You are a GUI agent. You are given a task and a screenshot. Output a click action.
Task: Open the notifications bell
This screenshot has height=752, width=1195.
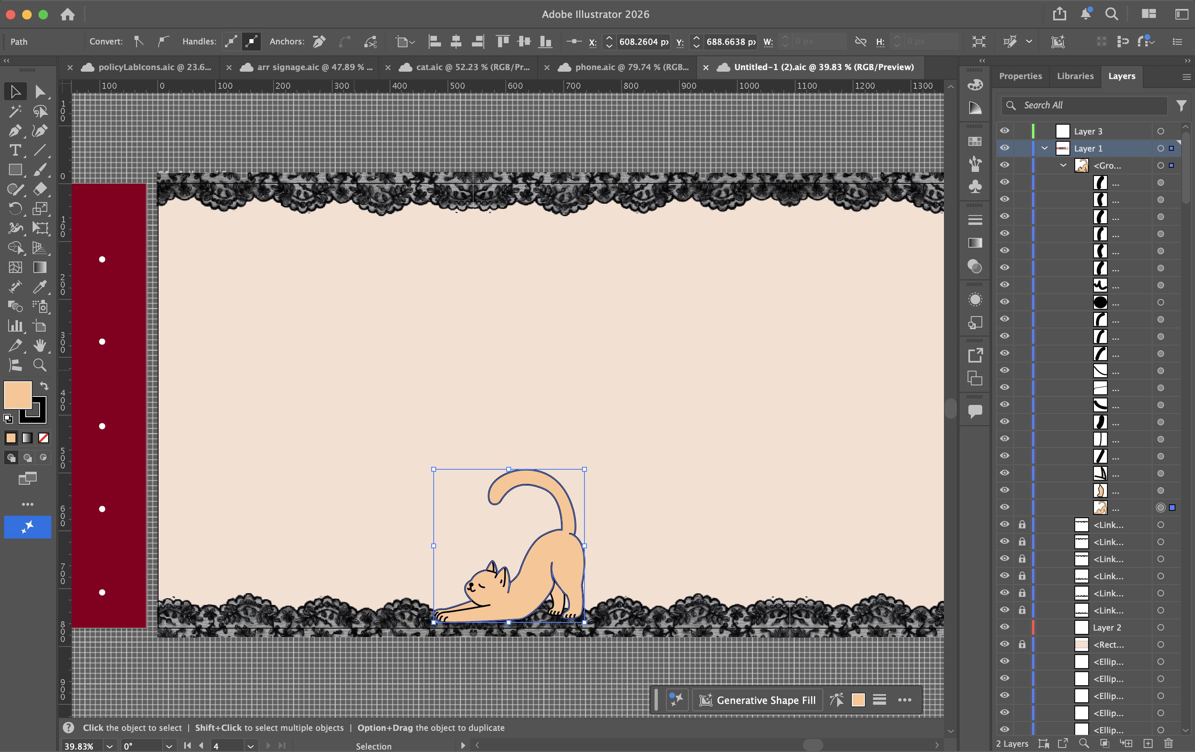(x=1086, y=14)
